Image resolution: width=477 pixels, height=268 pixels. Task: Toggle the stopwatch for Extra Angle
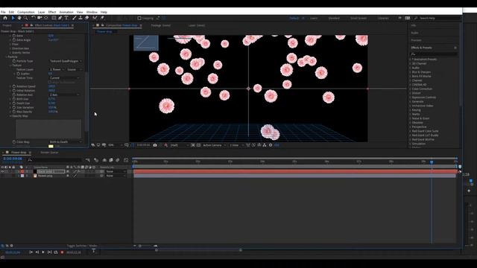click(x=14, y=39)
